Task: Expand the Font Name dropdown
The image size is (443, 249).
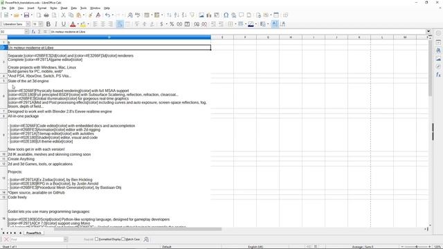Action: 28,24
